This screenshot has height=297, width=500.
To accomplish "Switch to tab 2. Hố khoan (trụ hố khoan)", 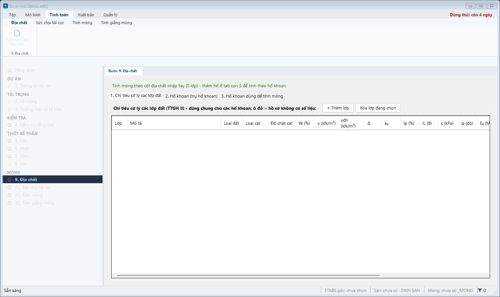I will [x=191, y=96].
